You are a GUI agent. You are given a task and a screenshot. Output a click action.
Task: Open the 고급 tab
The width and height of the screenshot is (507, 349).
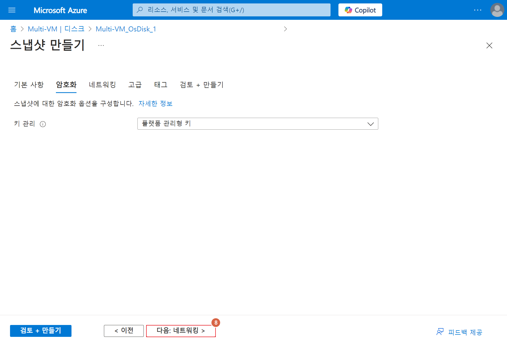point(135,85)
